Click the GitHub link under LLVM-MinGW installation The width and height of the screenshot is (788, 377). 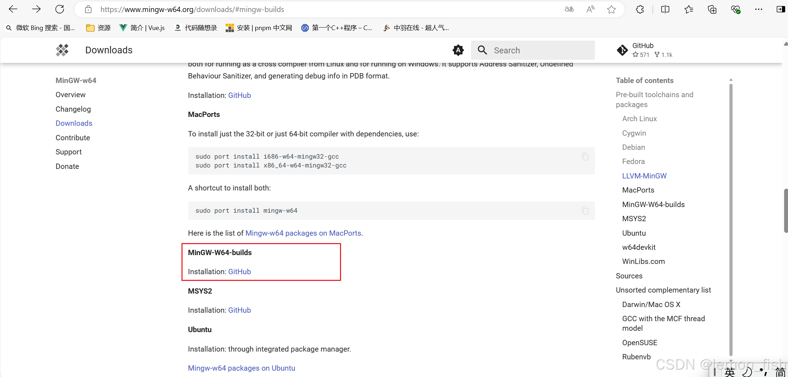click(239, 95)
